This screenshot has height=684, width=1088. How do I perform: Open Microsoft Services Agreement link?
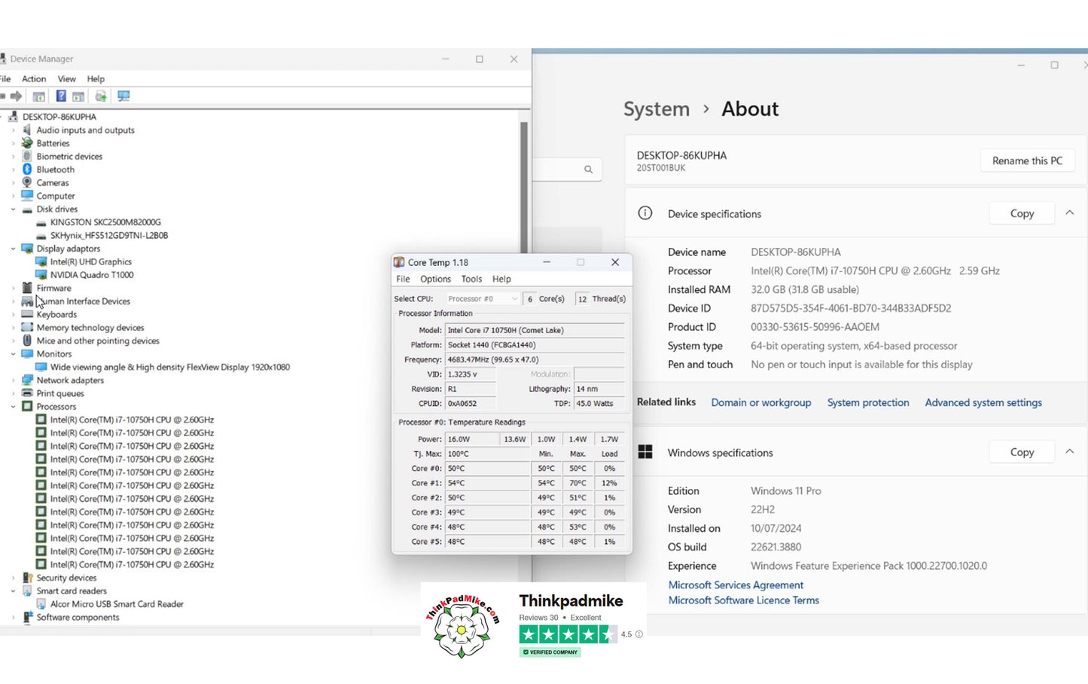[x=736, y=585]
